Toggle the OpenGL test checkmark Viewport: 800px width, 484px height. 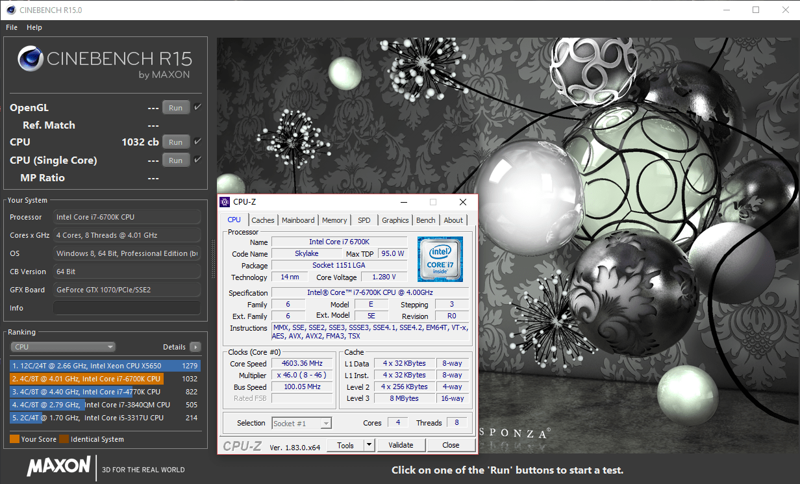[x=197, y=107]
